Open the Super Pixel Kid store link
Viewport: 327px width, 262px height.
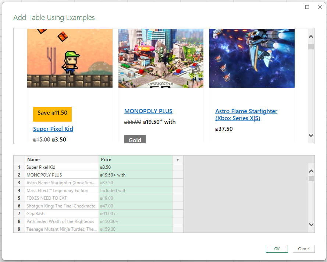pos(53,129)
